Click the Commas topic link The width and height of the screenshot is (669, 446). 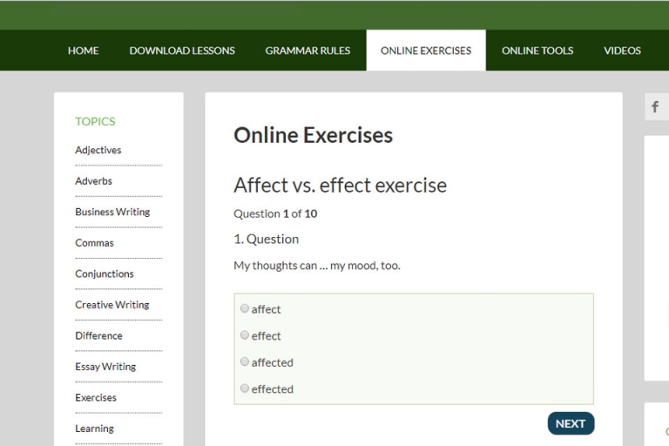(94, 243)
